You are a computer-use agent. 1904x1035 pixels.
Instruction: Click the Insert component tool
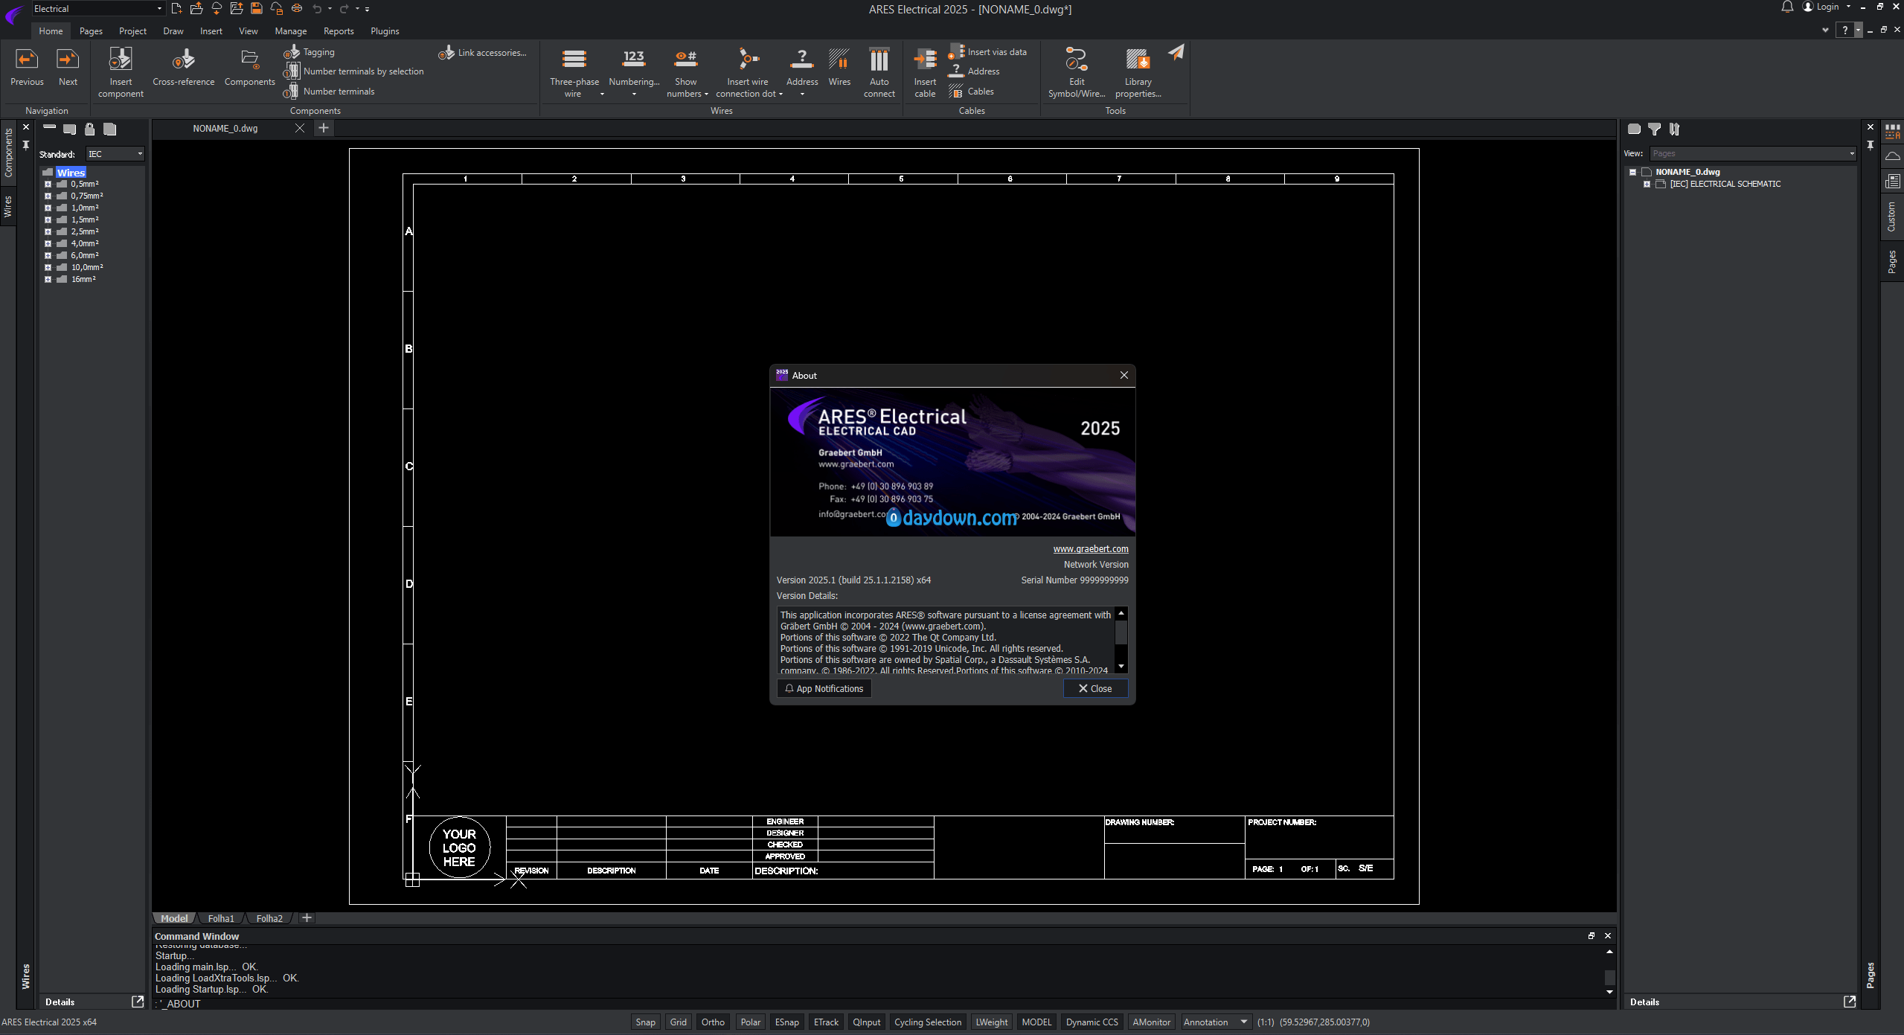[x=121, y=71]
